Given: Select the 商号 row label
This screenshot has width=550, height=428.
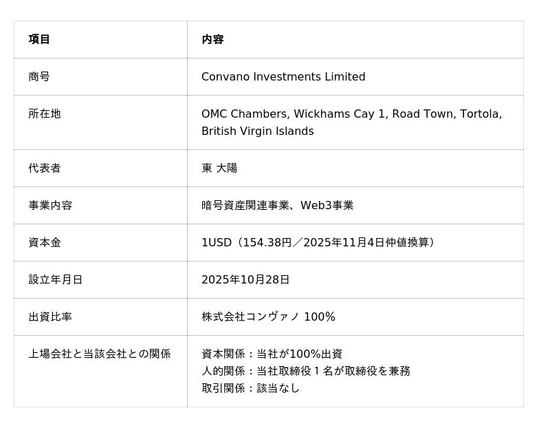Looking at the screenshot, I should point(39,76).
